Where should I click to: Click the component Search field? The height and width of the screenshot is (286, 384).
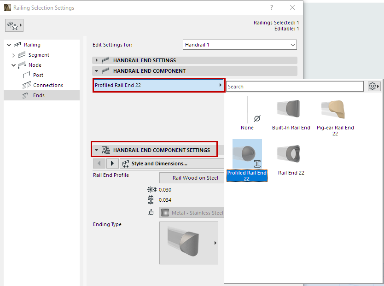[x=295, y=87]
